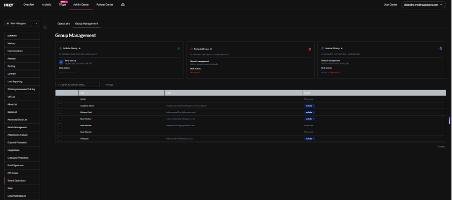Image resolution: width=452 pixels, height=200 pixels.
Task: Open Graymail Protection in the sidebar
Action: [22, 143]
